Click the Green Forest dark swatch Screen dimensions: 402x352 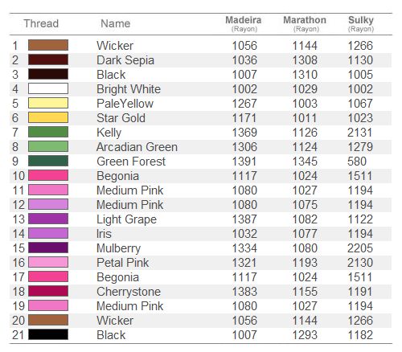pos(48,161)
